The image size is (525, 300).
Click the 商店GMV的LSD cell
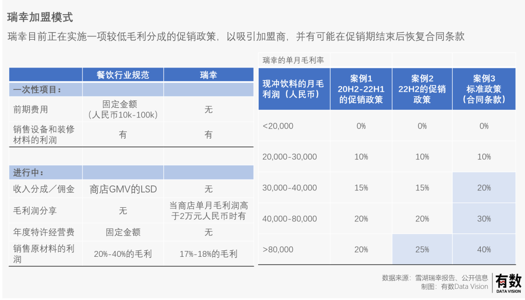pos(123,189)
